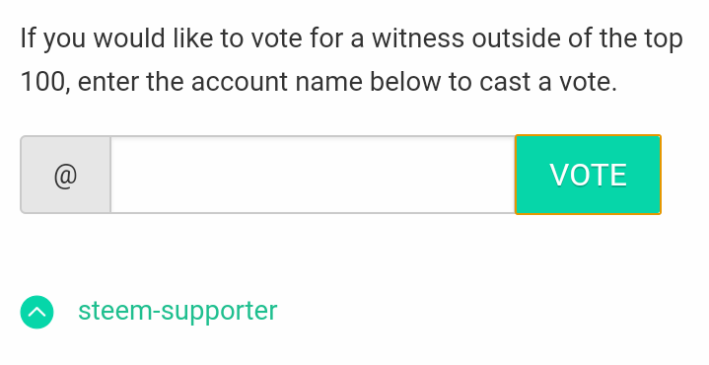Toggle the witness vote for steem-supporter
This screenshot has width=709, height=365.
click(x=37, y=312)
